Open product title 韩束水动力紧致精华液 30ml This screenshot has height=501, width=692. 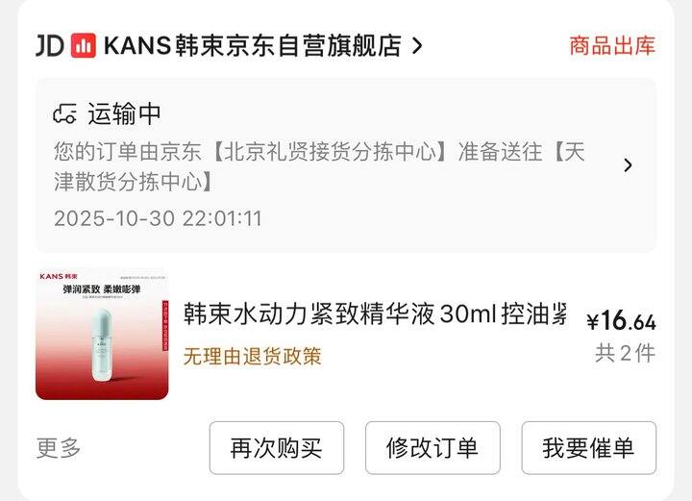point(375,313)
